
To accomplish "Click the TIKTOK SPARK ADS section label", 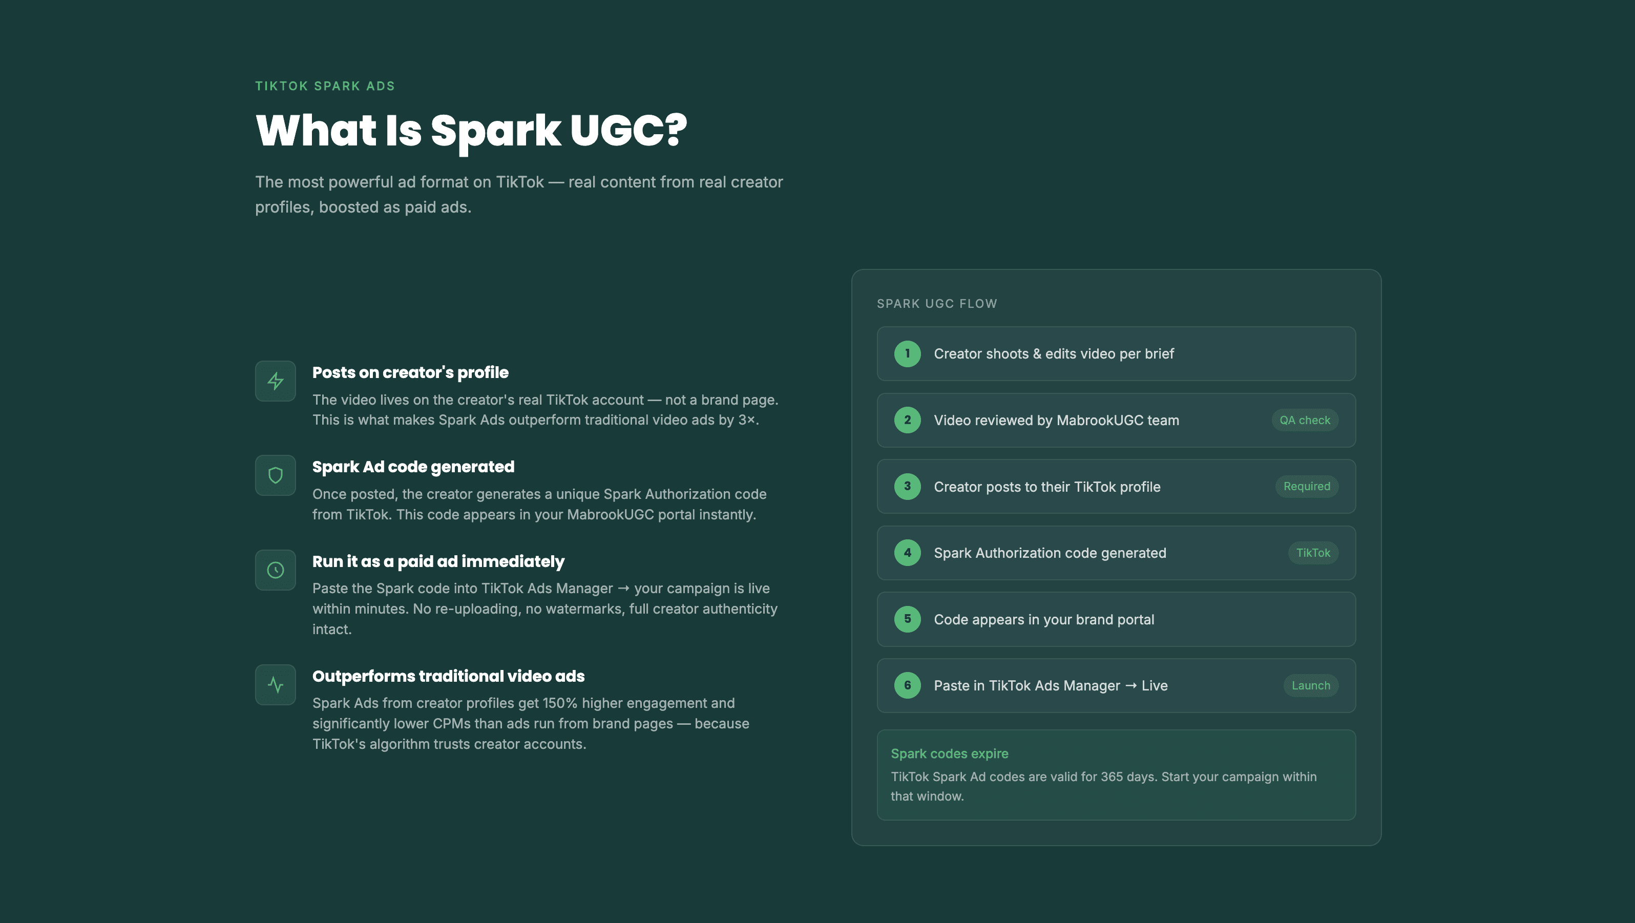I will point(325,86).
